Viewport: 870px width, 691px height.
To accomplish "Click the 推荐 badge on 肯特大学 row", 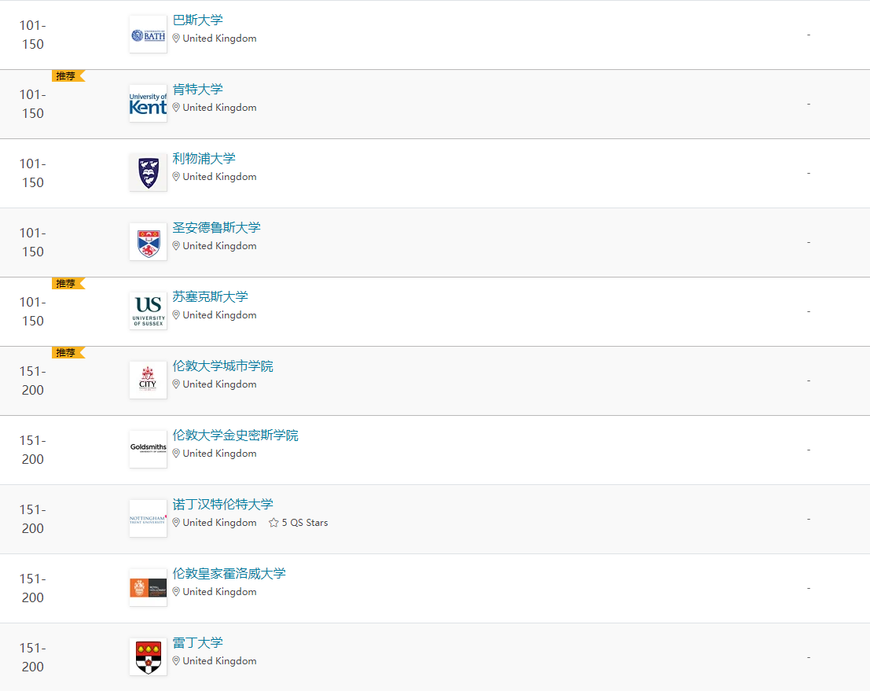I will [67, 76].
